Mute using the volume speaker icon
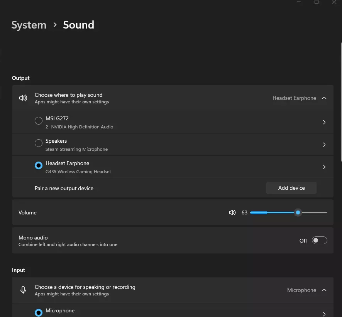This screenshot has width=342, height=317. (232, 212)
